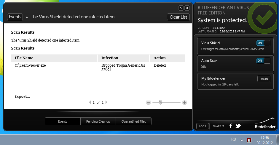
Task: Show hidden tray icons arrow
Action: (x=242, y=140)
